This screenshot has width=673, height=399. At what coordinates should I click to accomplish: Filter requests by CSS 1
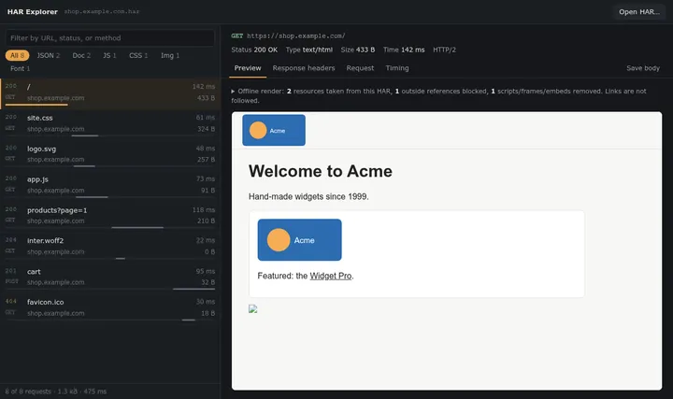138,55
